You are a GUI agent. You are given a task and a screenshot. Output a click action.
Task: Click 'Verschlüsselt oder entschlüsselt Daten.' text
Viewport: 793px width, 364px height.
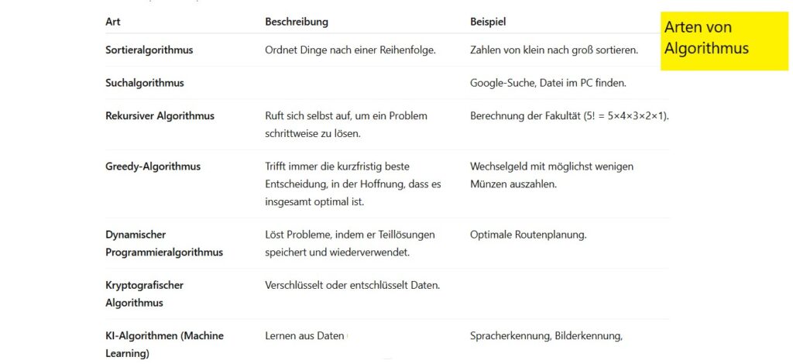tap(352, 285)
